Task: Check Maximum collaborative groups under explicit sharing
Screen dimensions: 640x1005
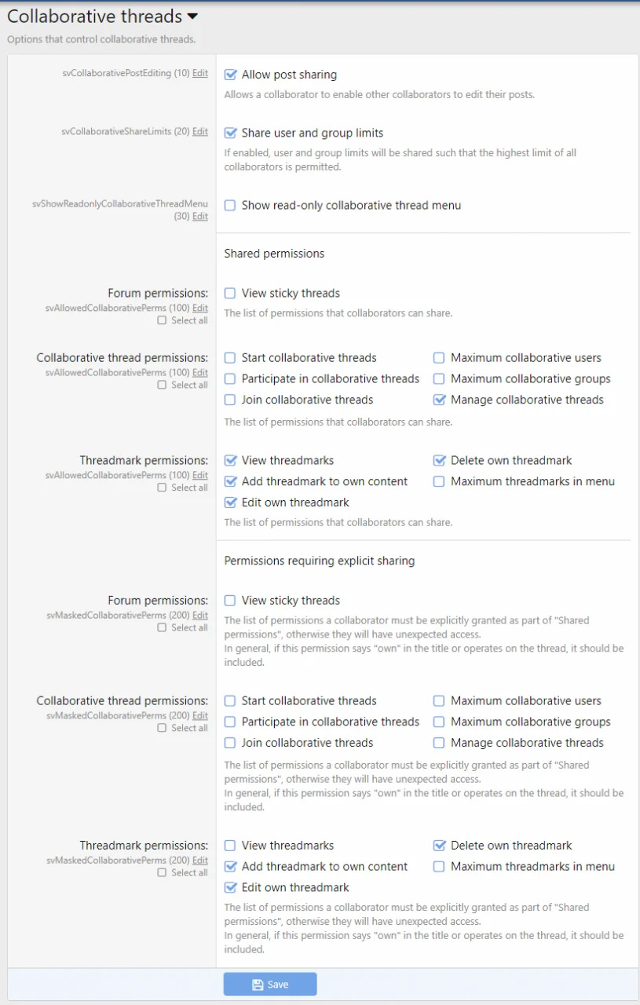Action: 439,722
